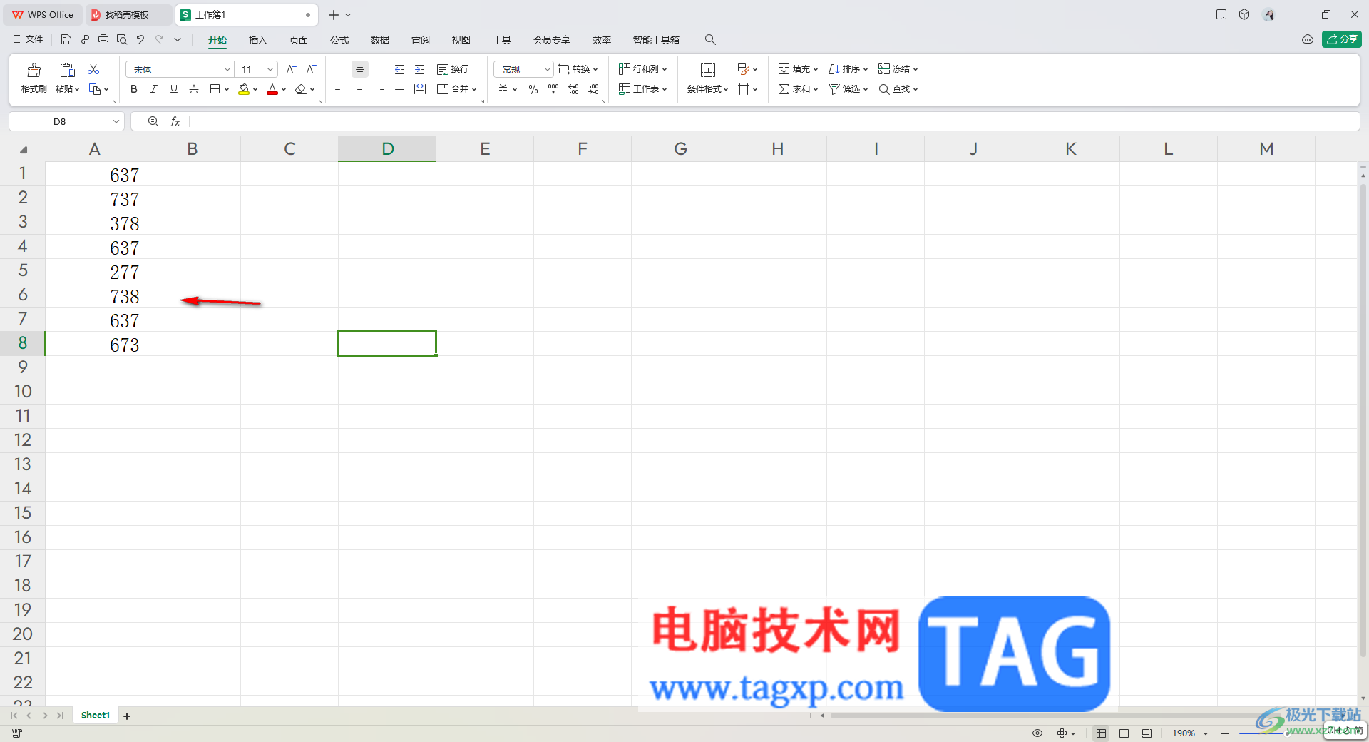Toggle Italic formatting
1369x742 pixels.
click(x=153, y=89)
